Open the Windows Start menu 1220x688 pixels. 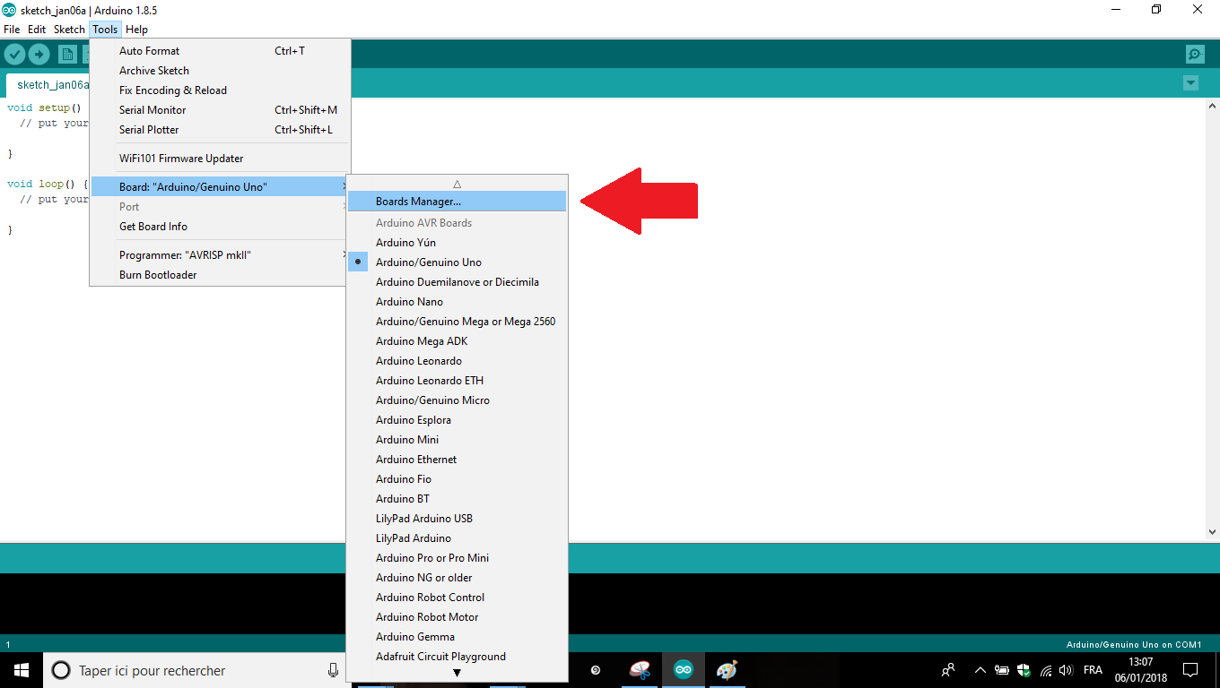point(22,670)
